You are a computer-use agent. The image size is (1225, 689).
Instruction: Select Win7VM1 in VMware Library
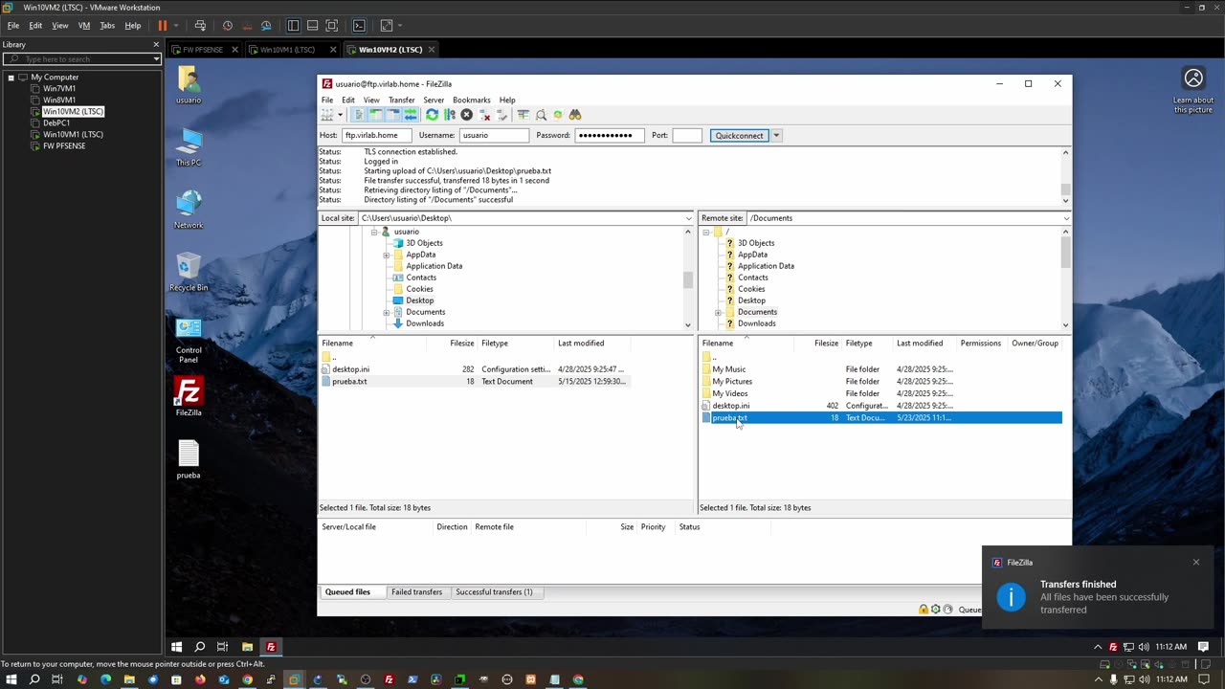(x=59, y=89)
